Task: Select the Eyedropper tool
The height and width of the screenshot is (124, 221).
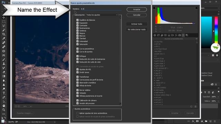Action: (4, 38)
